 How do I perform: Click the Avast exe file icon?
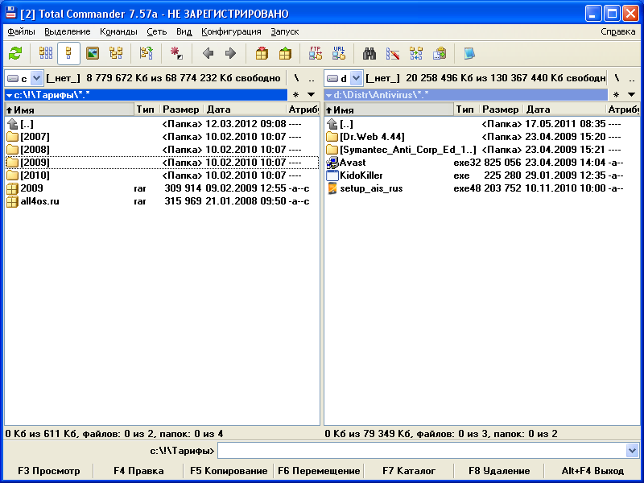[332, 163]
